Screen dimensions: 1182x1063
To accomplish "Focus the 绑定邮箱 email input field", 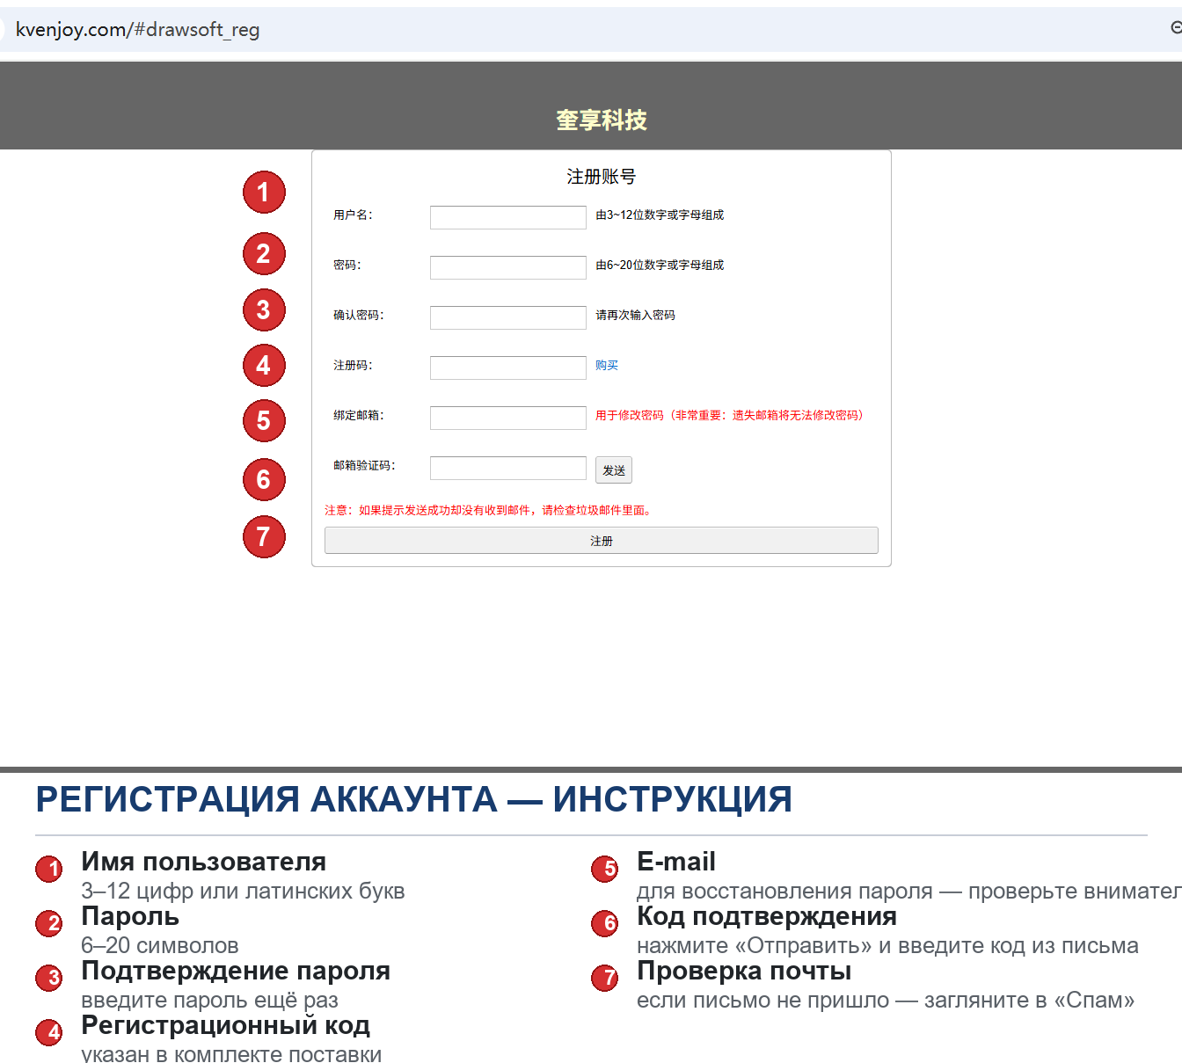I will 508,418.
